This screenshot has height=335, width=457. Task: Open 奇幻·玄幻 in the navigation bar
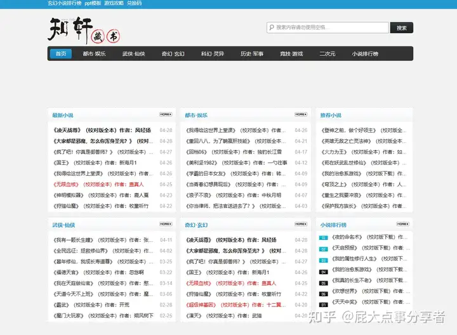(173, 53)
